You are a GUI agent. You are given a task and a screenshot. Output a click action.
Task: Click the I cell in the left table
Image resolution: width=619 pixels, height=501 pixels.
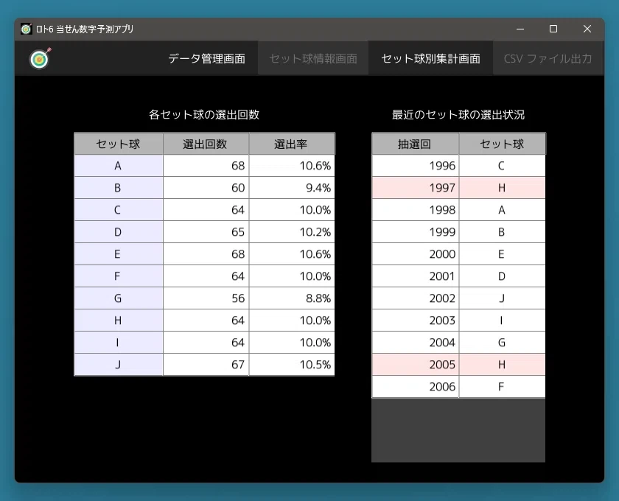click(x=119, y=343)
